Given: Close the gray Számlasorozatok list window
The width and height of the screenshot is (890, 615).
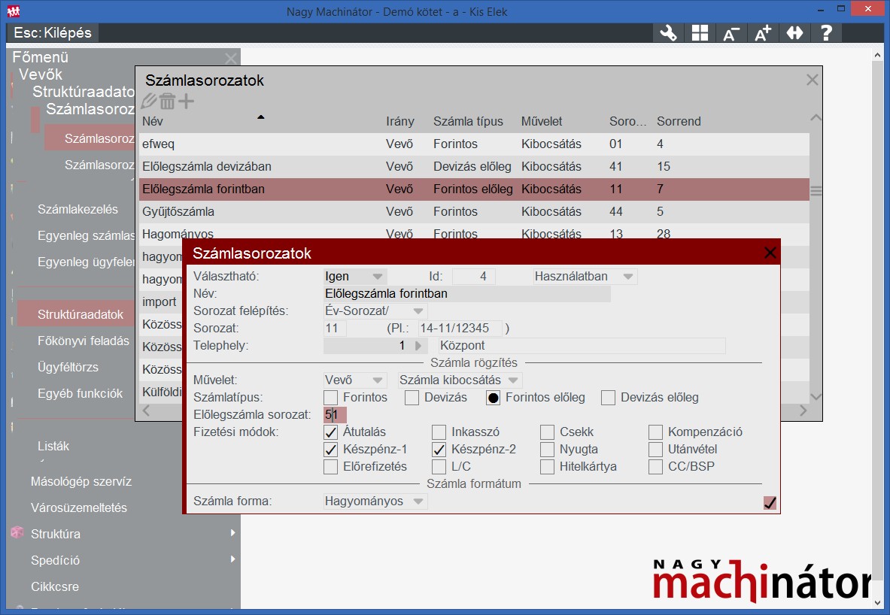Looking at the screenshot, I should point(813,80).
